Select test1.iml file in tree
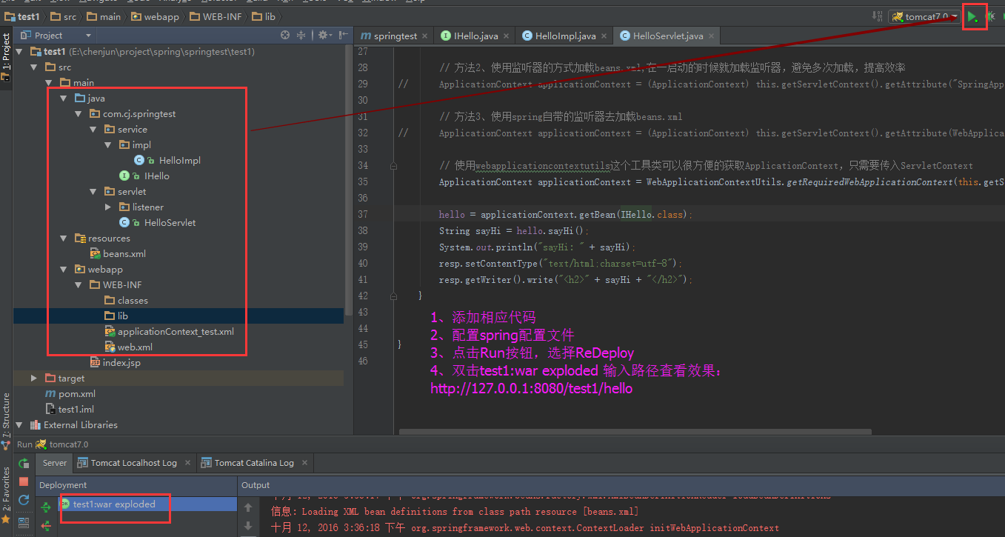1005x537 pixels. pos(70,410)
